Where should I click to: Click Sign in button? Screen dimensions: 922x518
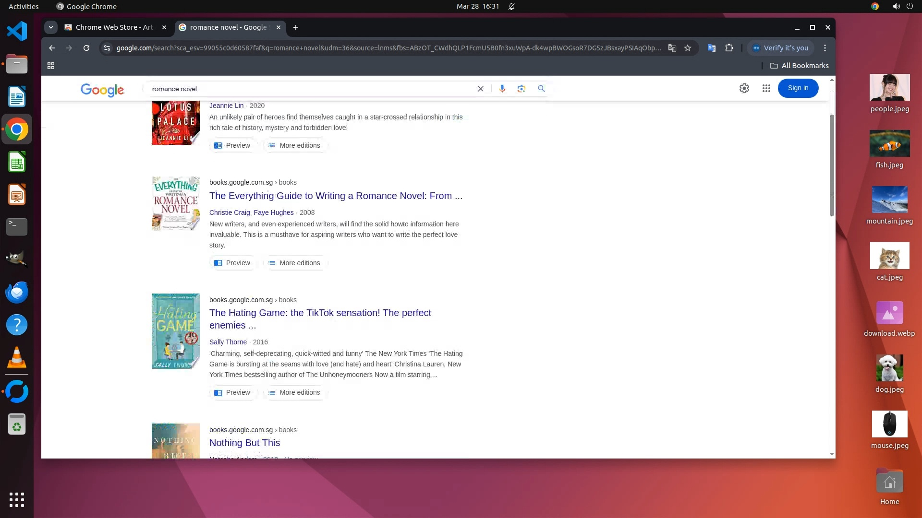click(x=798, y=88)
